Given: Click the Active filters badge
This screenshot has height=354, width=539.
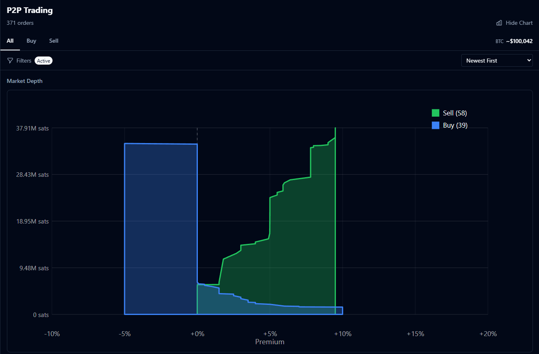Looking at the screenshot, I should click(44, 61).
